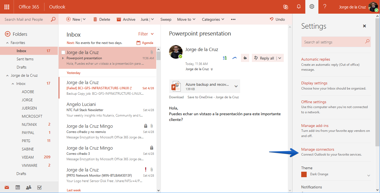The height and width of the screenshot is (193, 380).
Task: Open the help question mark icon
Action: coord(325,7)
